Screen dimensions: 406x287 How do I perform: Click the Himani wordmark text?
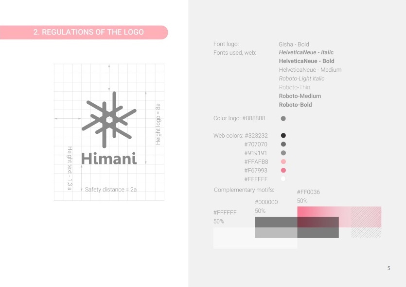[109, 159]
